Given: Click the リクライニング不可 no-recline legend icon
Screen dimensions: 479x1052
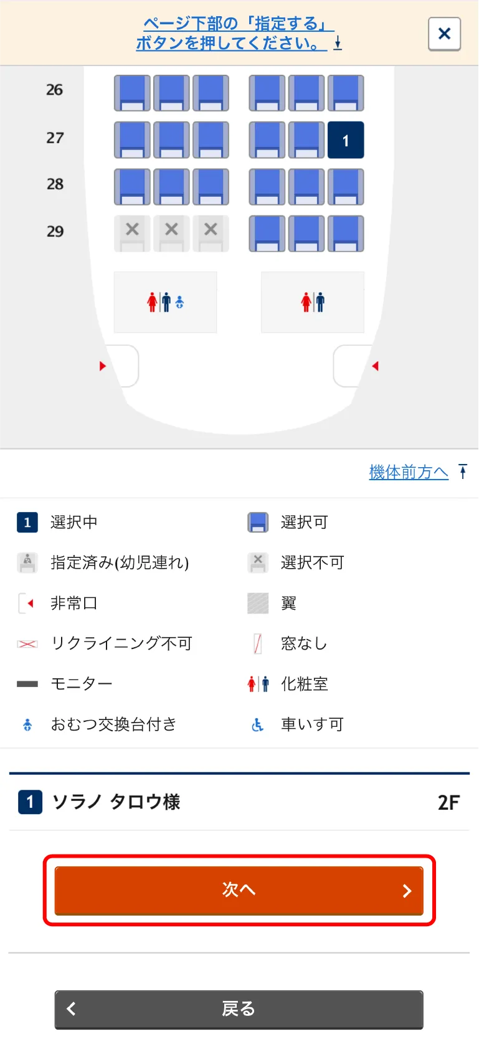Looking at the screenshot, I should pos(27,643).
